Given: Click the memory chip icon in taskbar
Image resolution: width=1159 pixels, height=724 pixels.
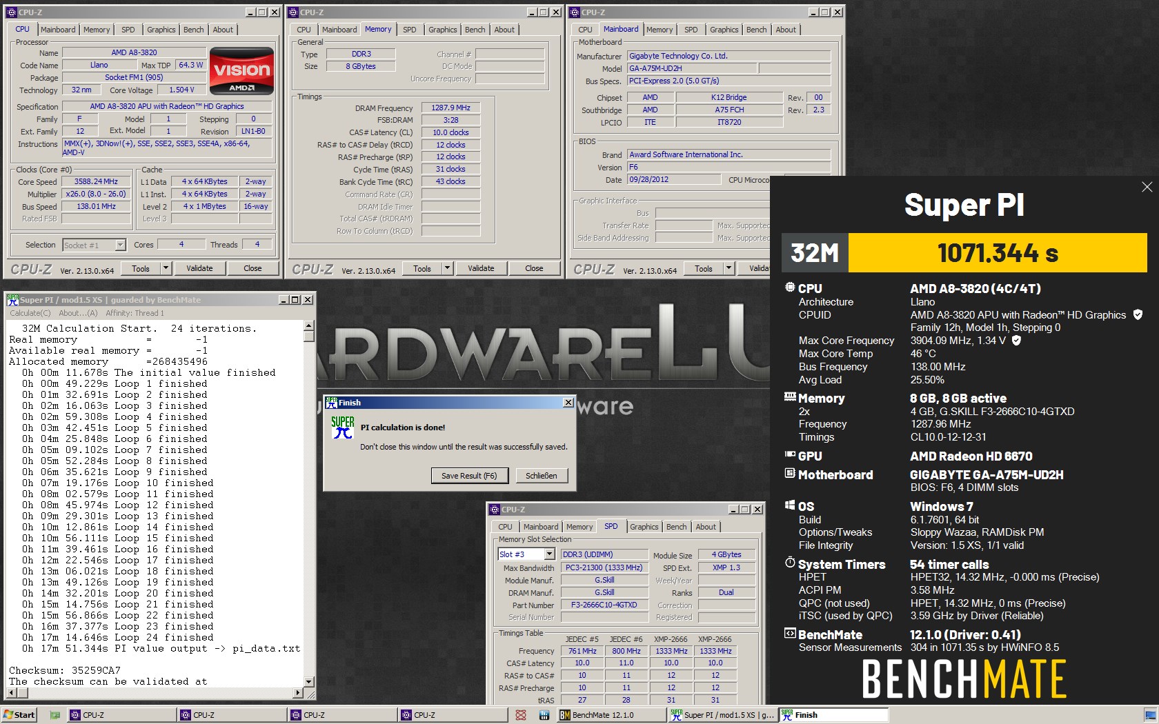Looking at the screenshot, I should [x=544, y=715].
